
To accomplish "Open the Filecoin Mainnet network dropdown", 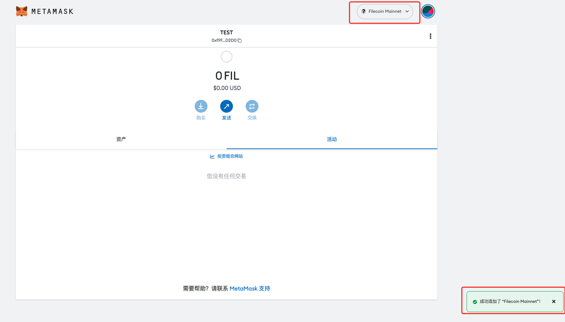I will click(385, 11).
